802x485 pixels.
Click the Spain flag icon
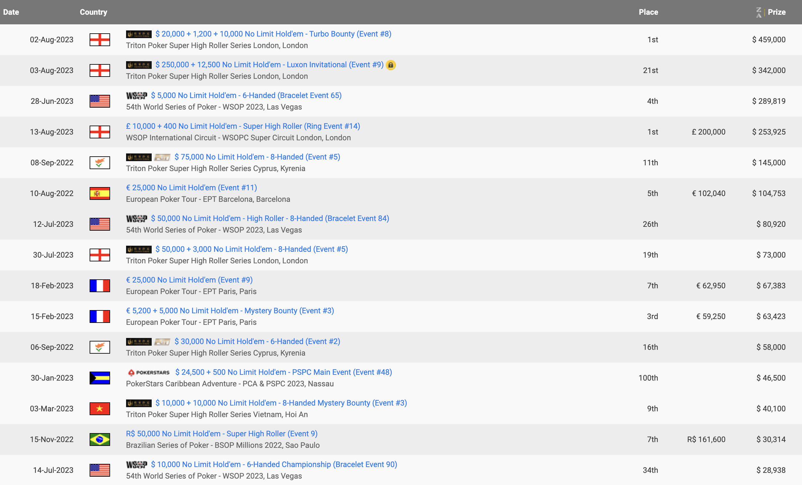pyautogui.click(x=100, y=193)
